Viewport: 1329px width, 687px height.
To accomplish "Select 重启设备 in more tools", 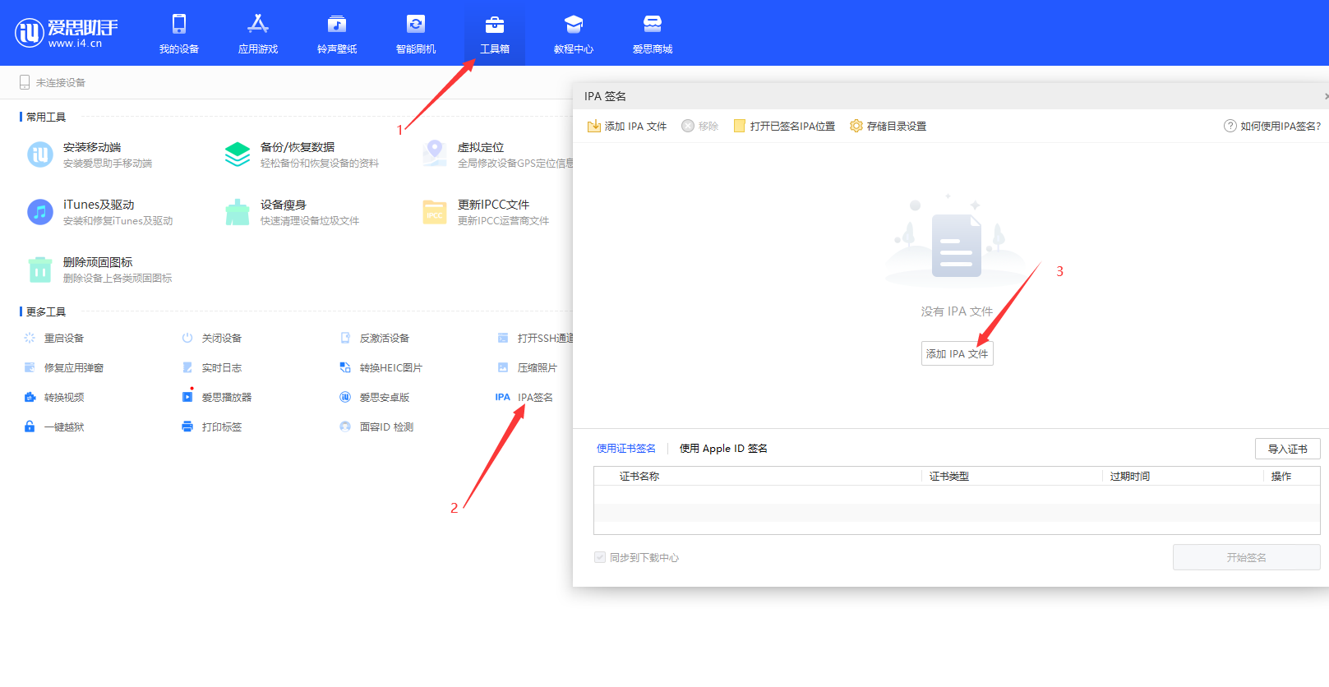I will tap(54, 338).
